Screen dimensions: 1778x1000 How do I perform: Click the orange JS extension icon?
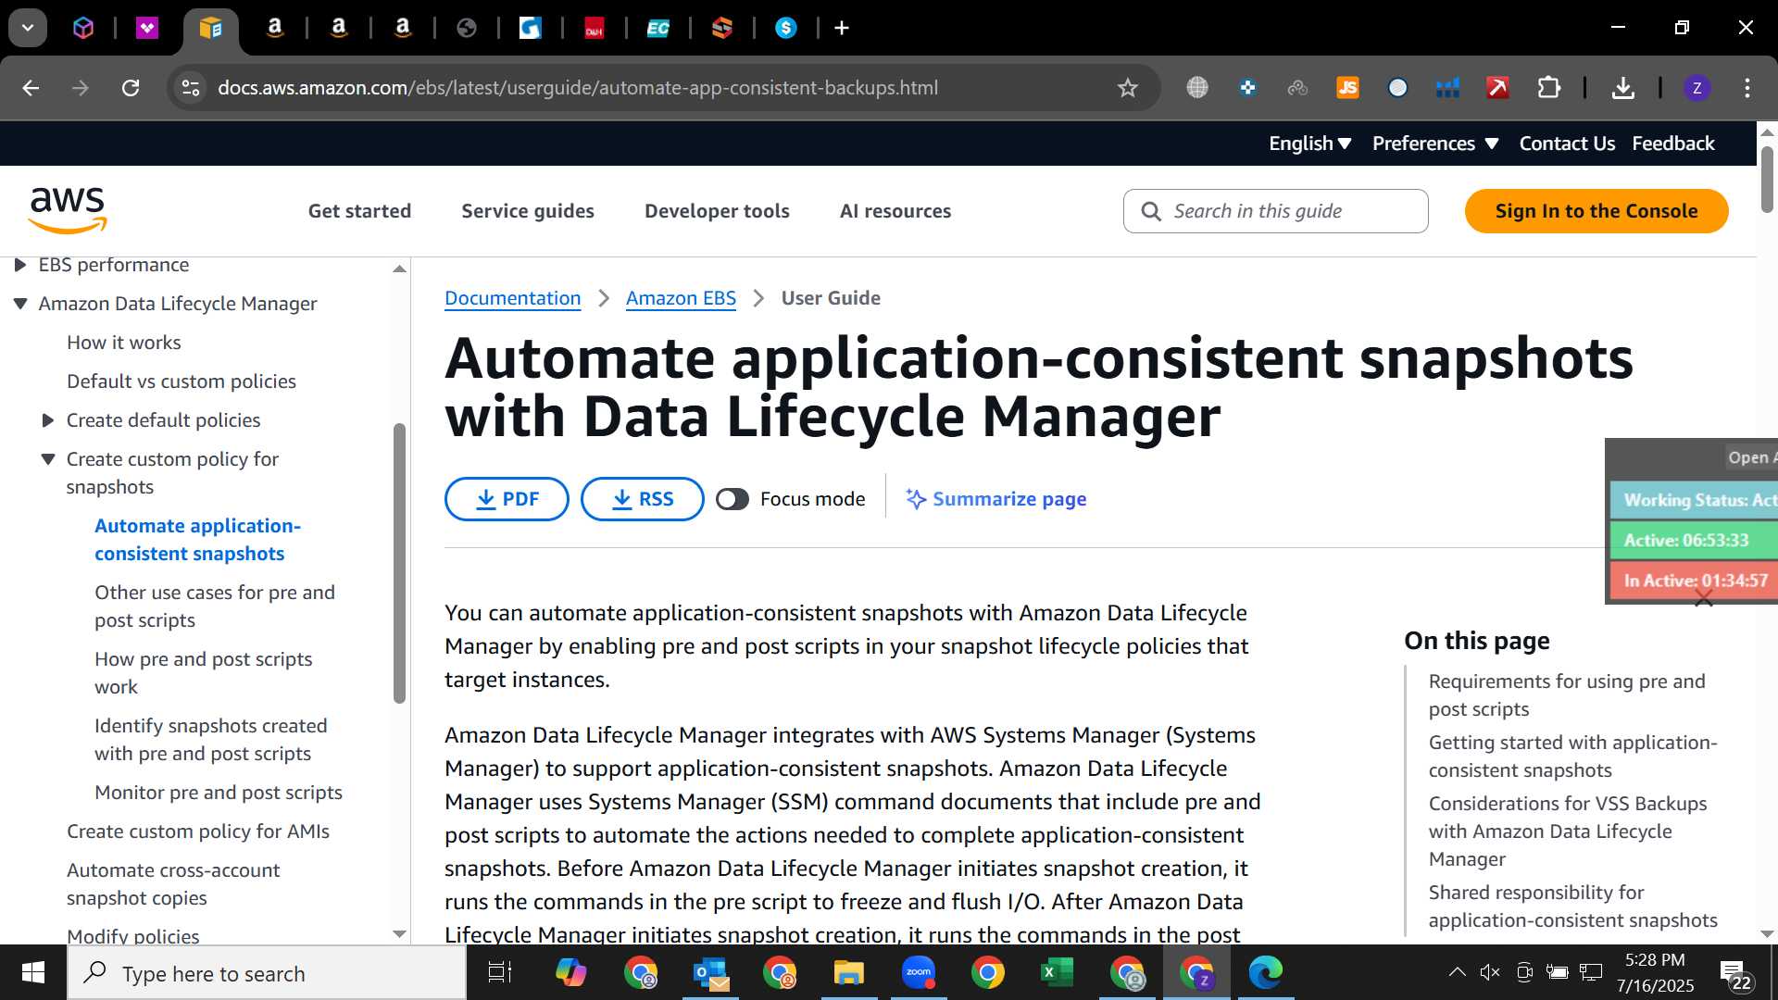pyautogui.click(x=1347, y=88)
